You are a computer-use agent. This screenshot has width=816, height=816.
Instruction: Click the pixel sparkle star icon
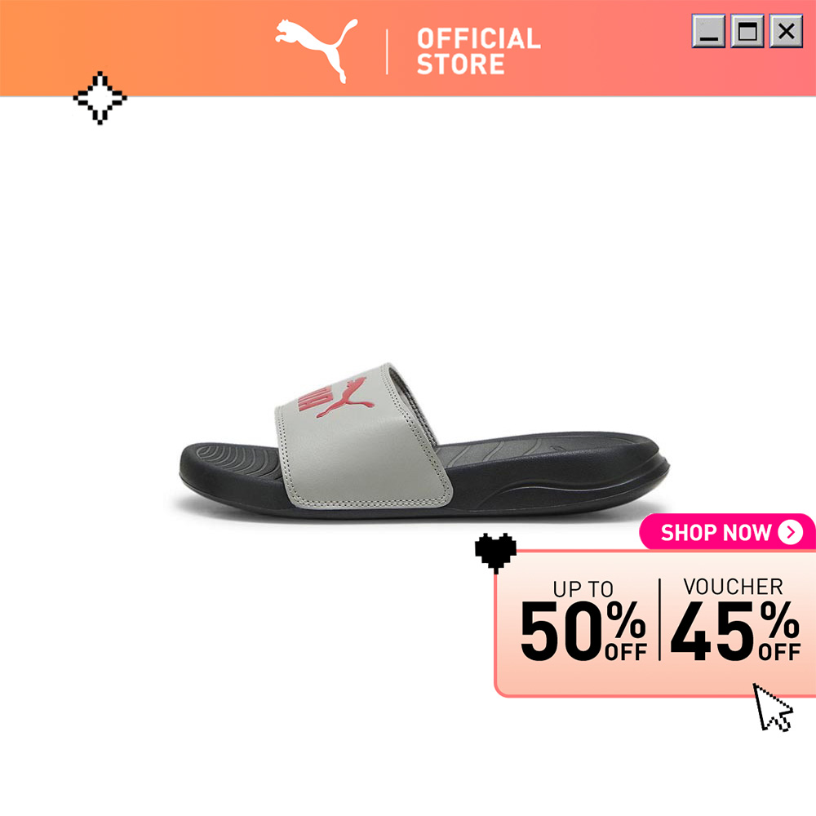(x=100, y=98)
